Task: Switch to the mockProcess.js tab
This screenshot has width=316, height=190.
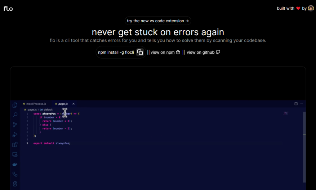Action: (x=35, y=104)
